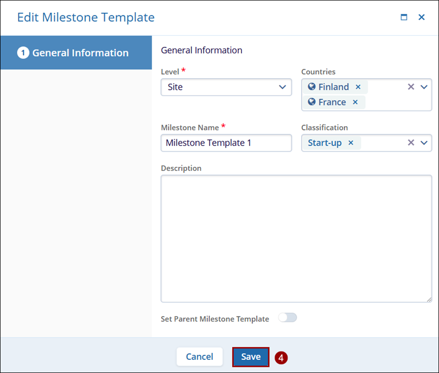Image resolution: width=439 pixels, height=373 pixels.
Task: Click inside the Description text area
Action: point(296,238)
